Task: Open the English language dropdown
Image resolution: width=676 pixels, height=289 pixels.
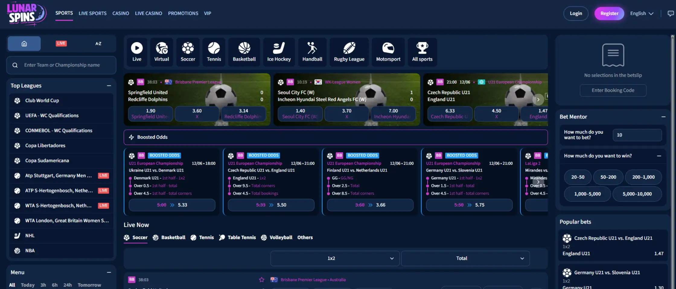Action: [642, 13]
